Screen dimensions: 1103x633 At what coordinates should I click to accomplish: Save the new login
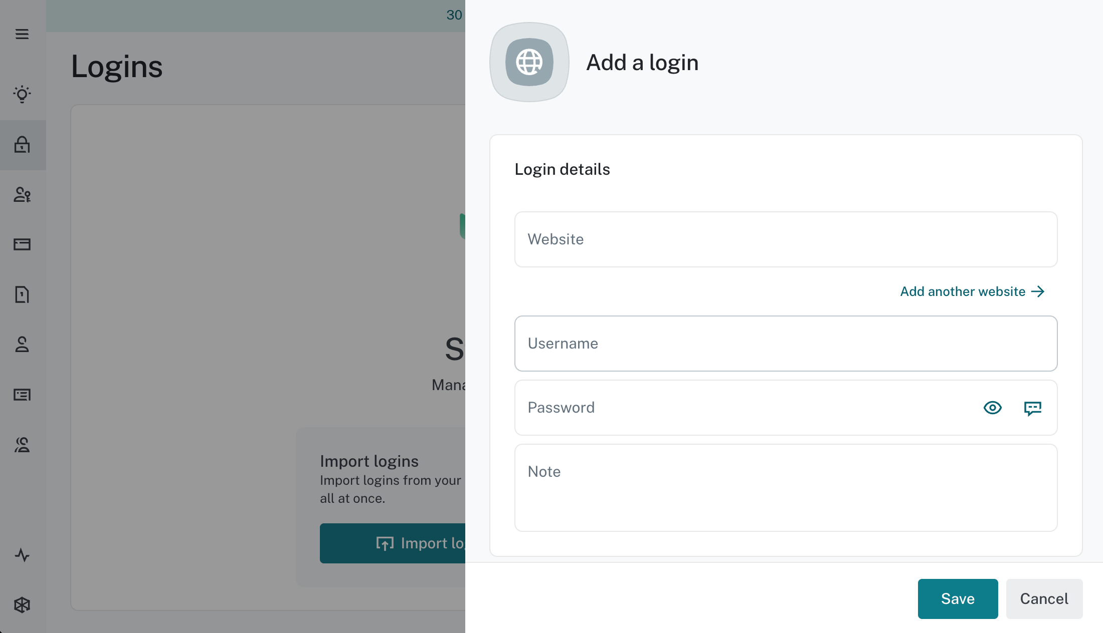957,598
